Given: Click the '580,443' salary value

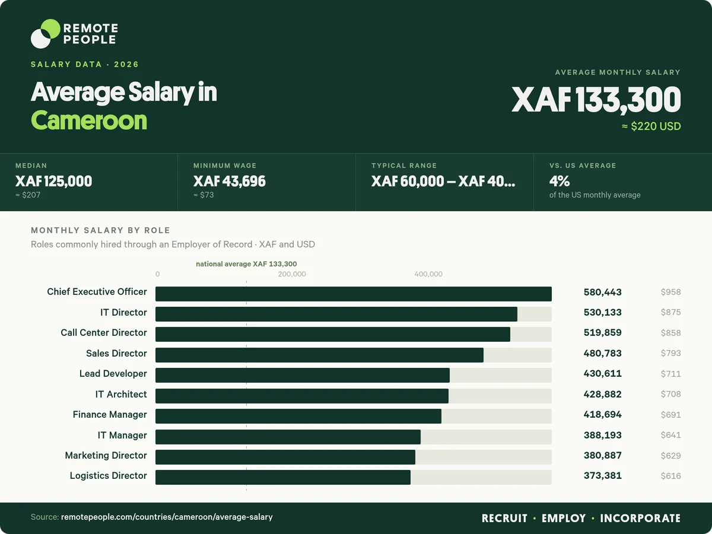Looking at the screenshot, I should click(x=603, y=292).
